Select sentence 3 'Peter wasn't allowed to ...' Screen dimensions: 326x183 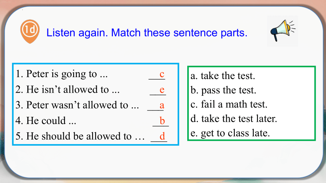(77, 105)
